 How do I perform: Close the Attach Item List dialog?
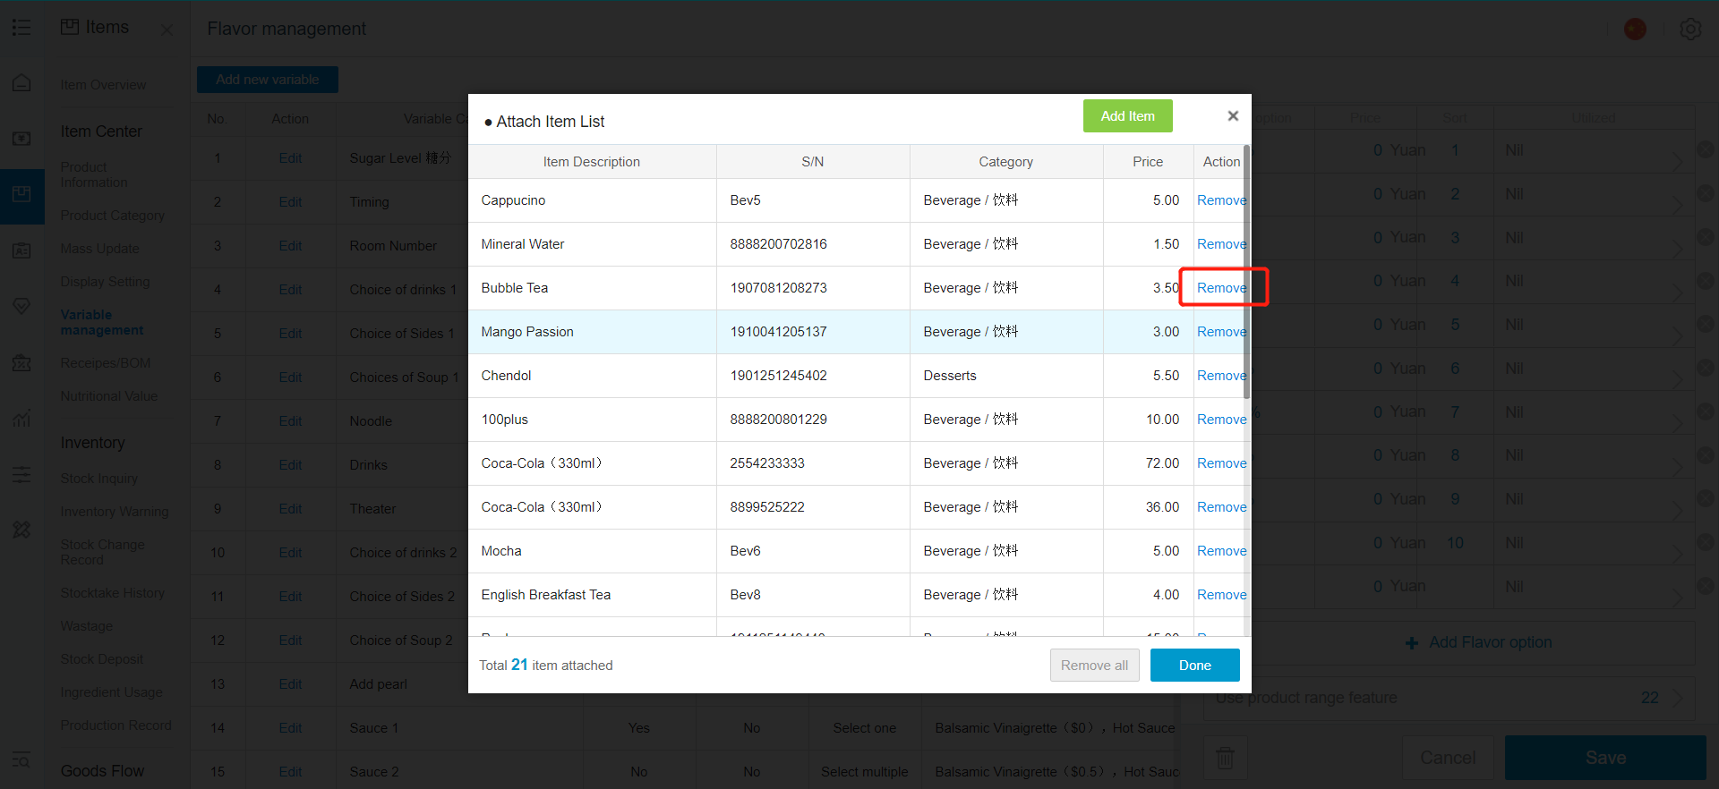[x=1233, y=116]
